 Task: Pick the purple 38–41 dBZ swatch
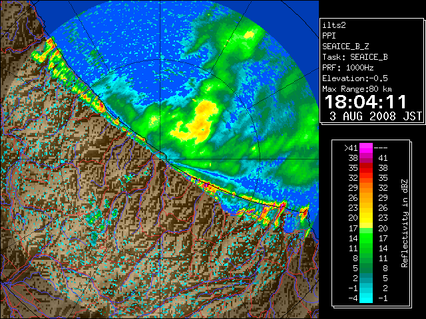coord(366,158)
